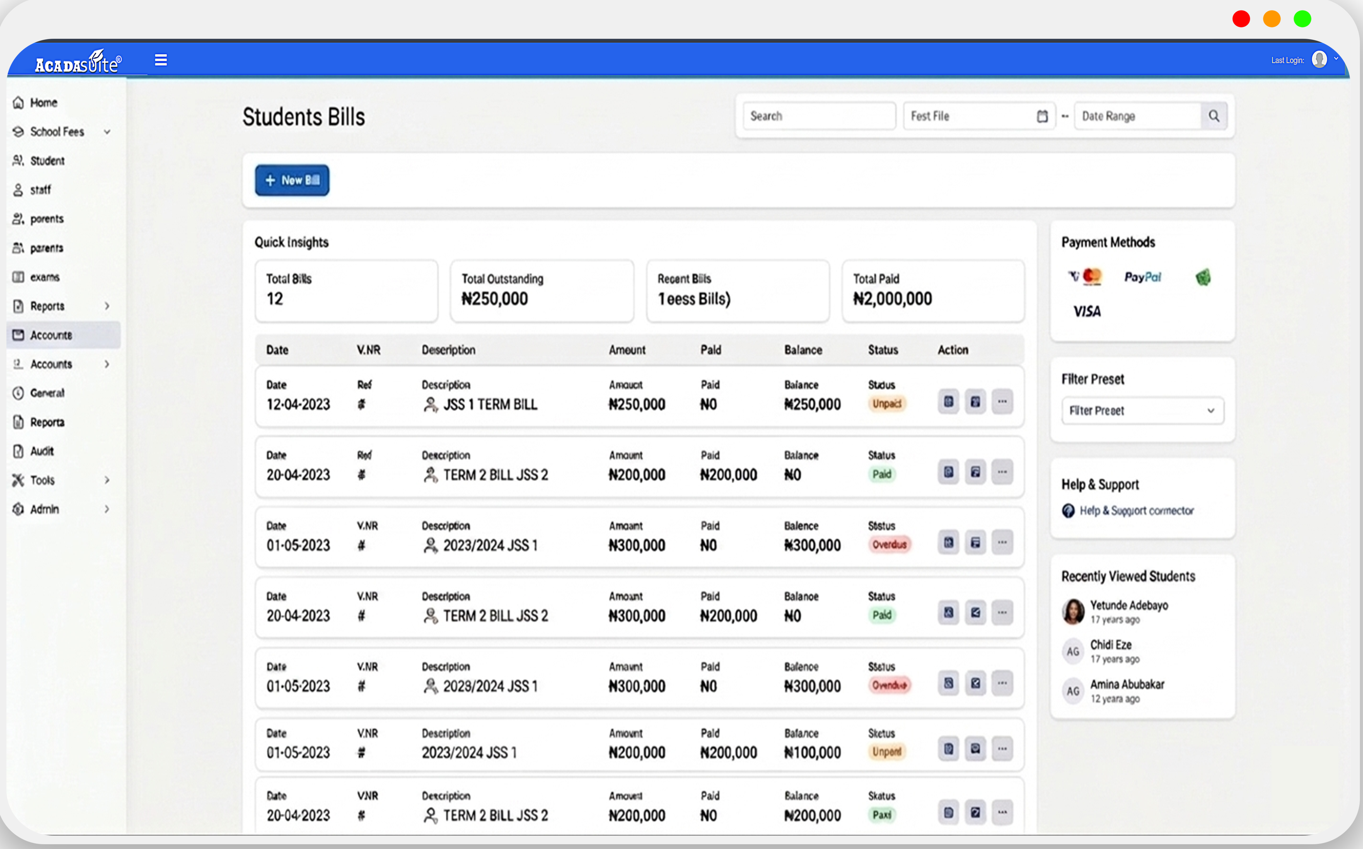The image size is (1363, 849).
Task: Open Home in the sidebar
Action: tap(43, 103)
